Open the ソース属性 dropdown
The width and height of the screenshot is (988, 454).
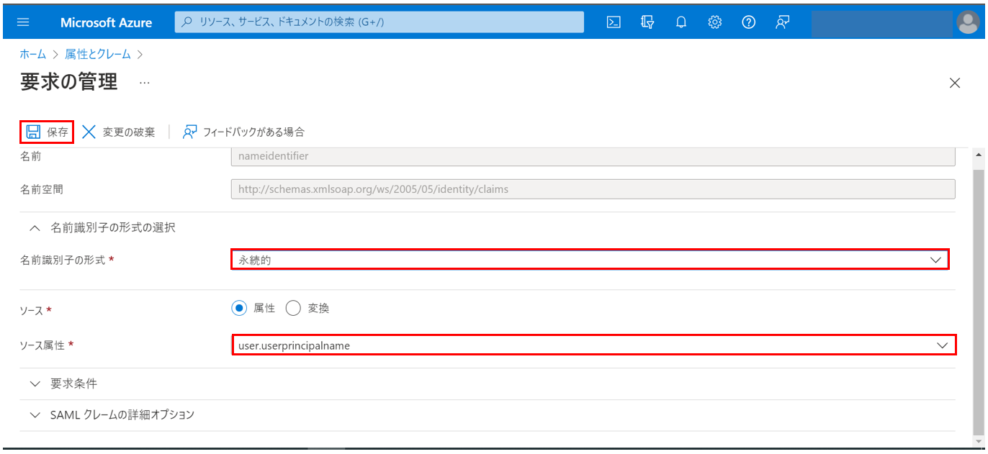coord(593,345)
